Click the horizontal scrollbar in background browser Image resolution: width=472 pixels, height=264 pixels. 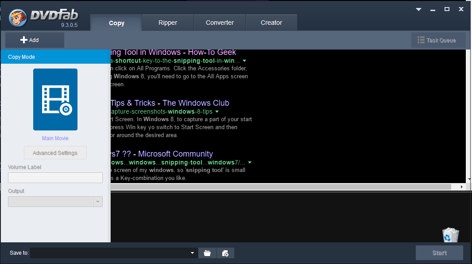(x=281, y=187)
